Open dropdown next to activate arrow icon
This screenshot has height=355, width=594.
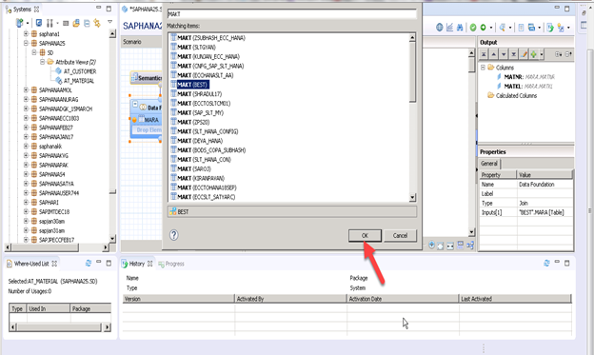(491, 28)
